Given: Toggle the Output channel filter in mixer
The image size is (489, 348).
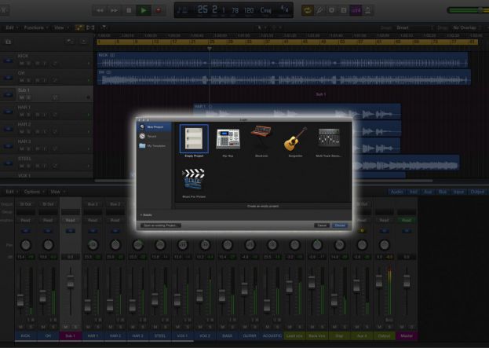Looking at the screenshot, I should coord(477,192).
